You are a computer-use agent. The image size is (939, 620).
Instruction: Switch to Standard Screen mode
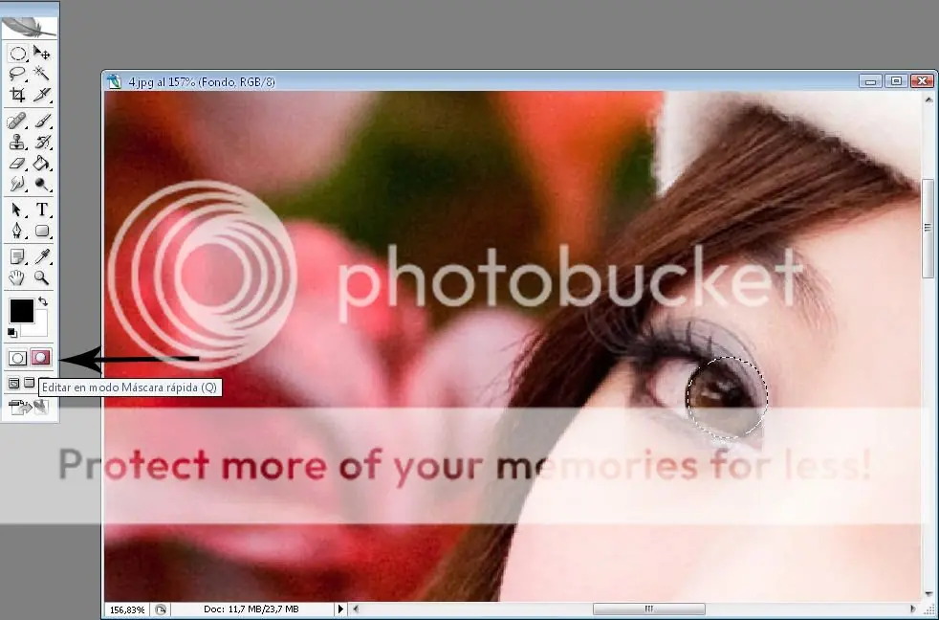click(x=13, y=384)
